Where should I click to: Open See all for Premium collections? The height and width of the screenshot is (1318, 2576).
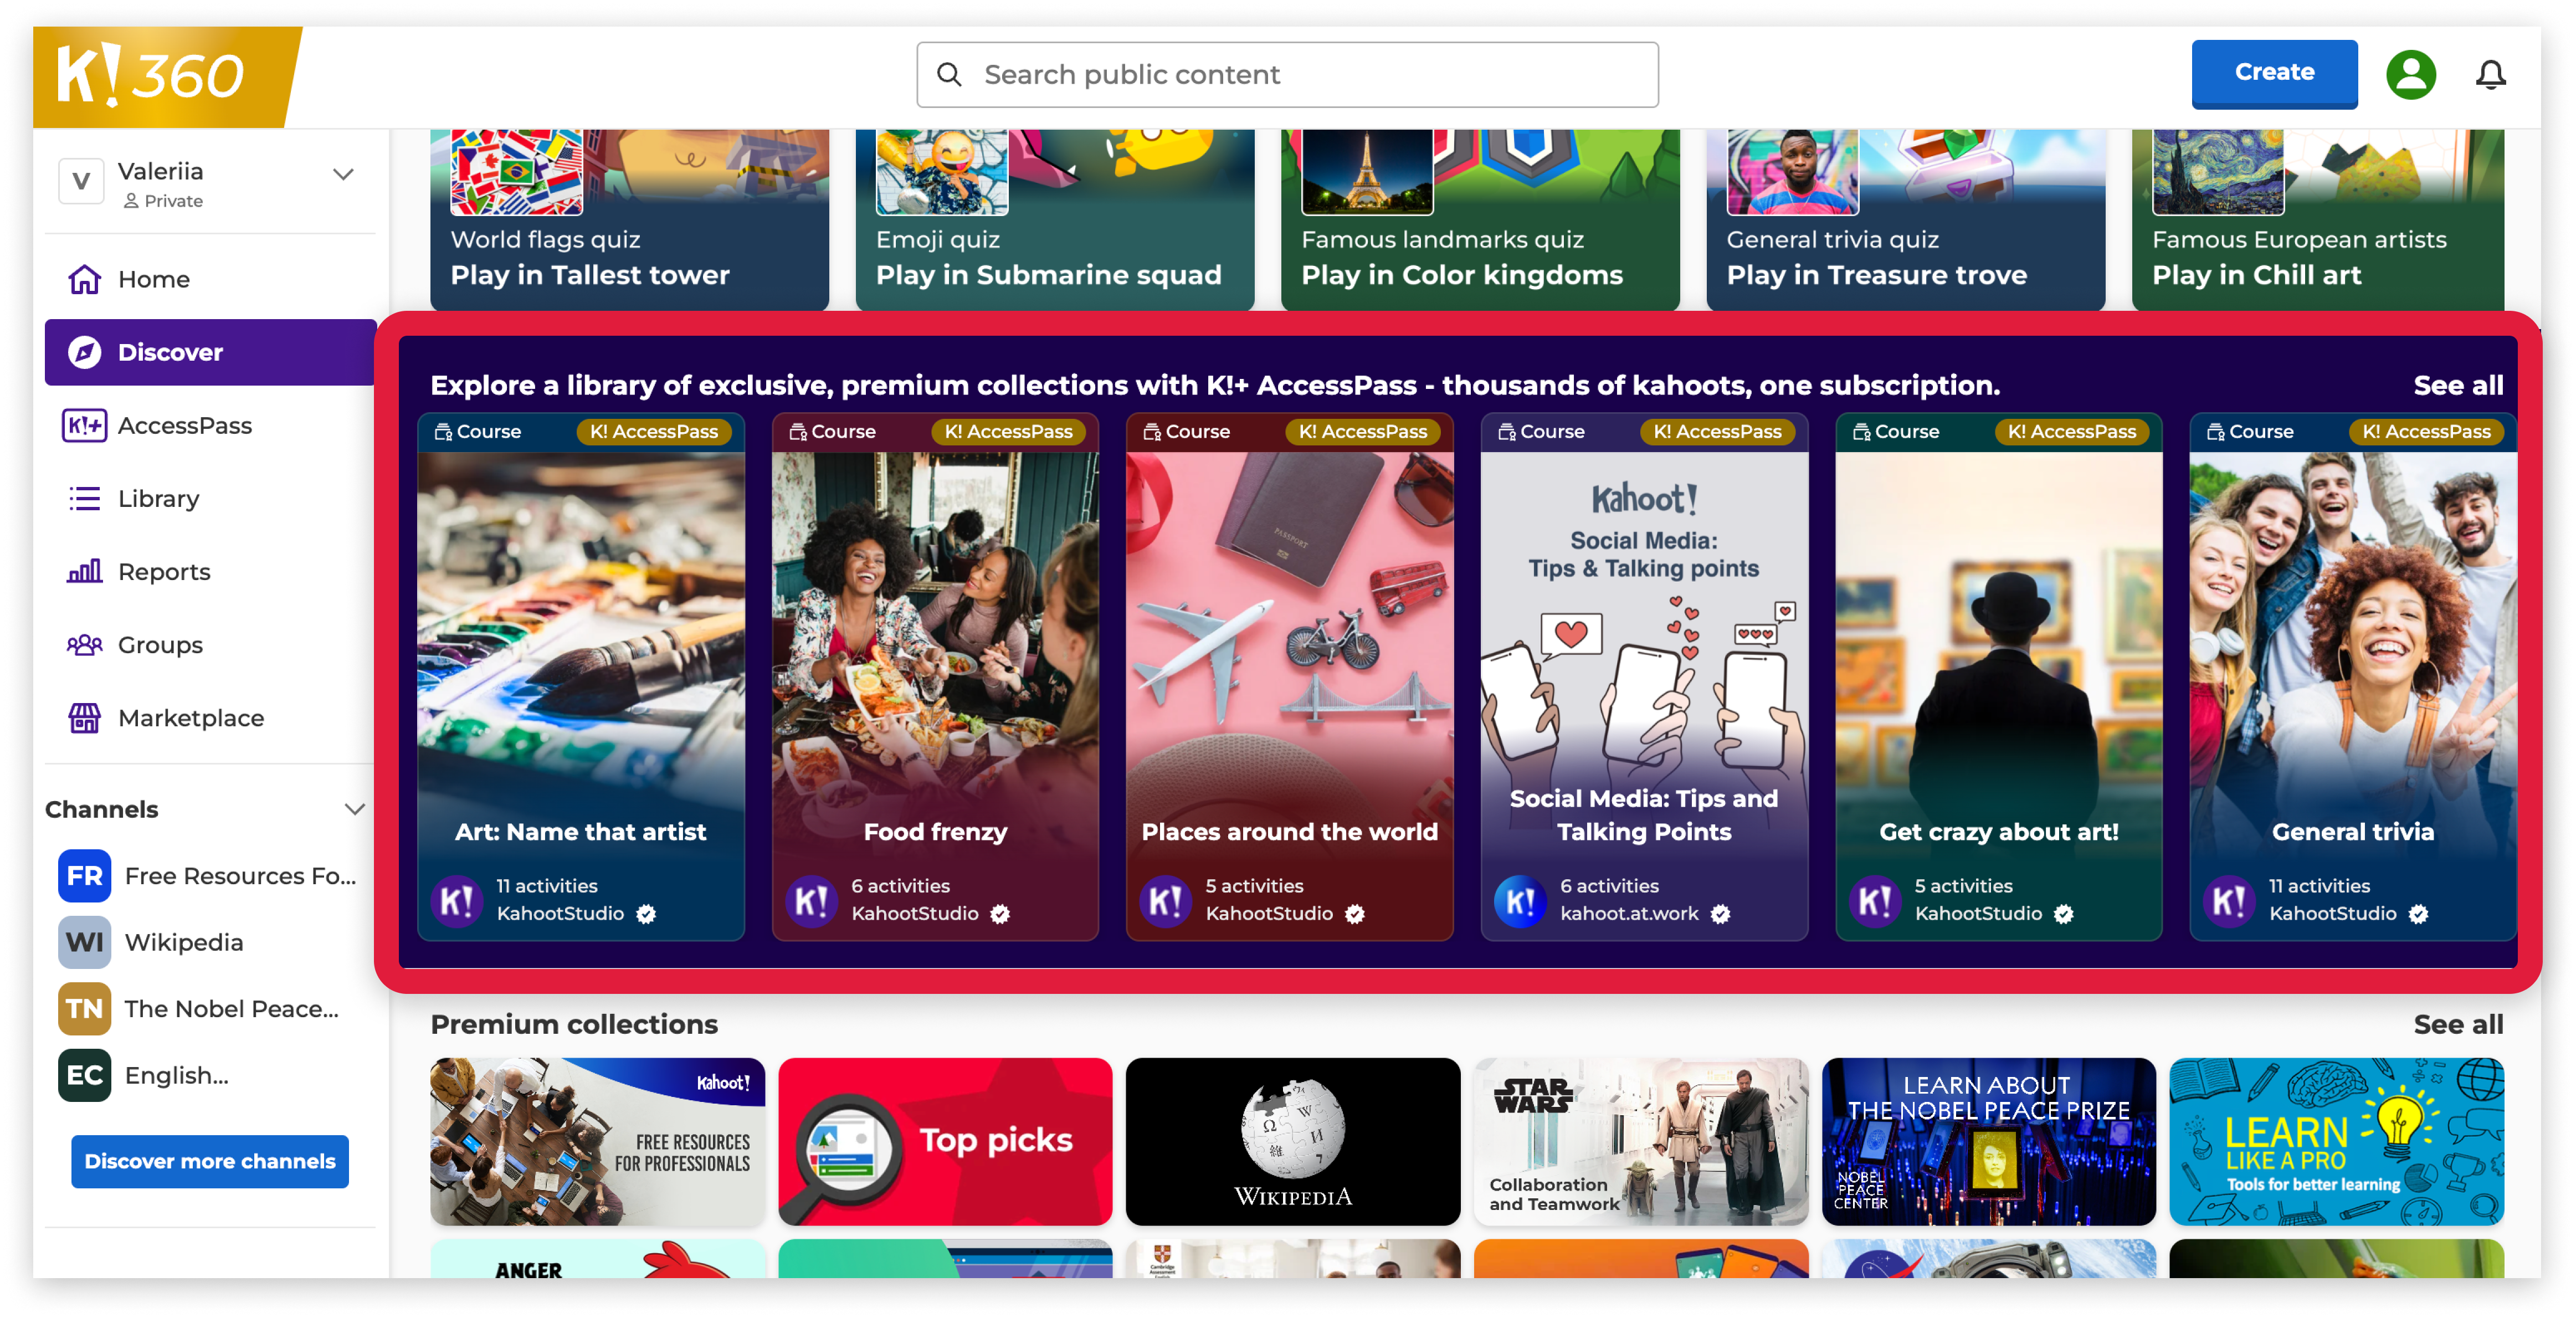2458,1024
